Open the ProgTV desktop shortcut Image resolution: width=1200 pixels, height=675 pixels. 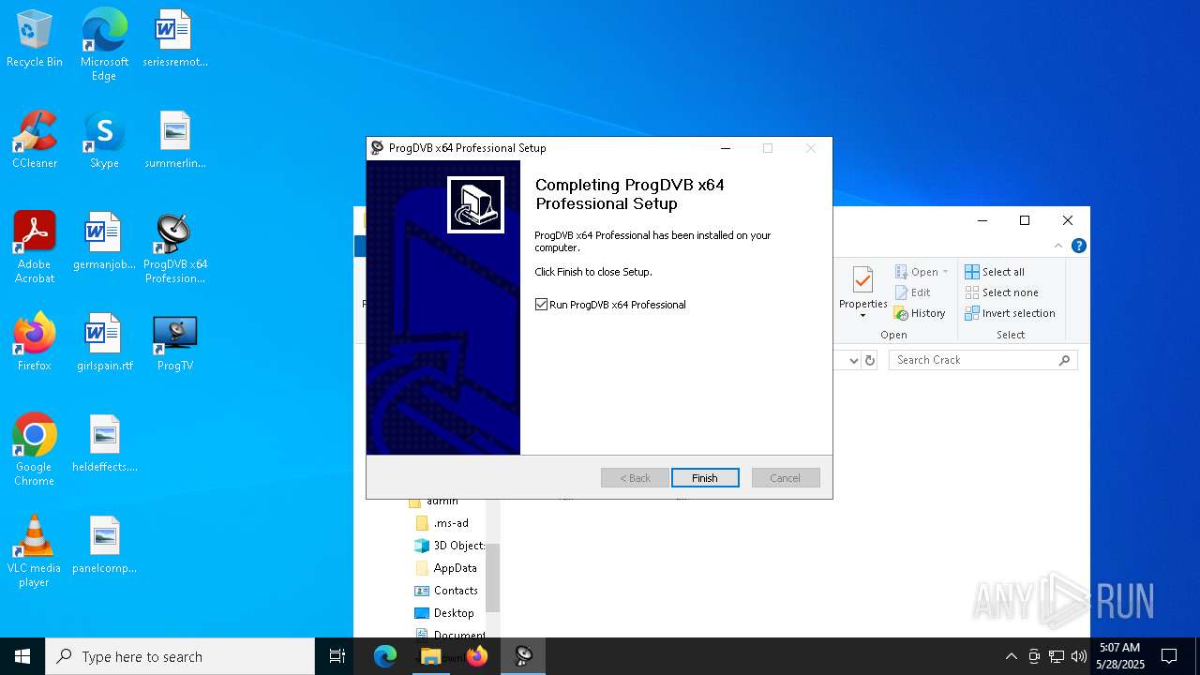click(174, 343)
